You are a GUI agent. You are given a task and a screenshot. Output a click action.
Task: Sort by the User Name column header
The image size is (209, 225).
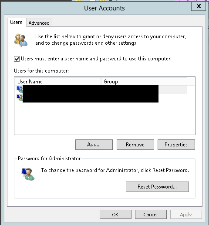[x=58, y=82]
